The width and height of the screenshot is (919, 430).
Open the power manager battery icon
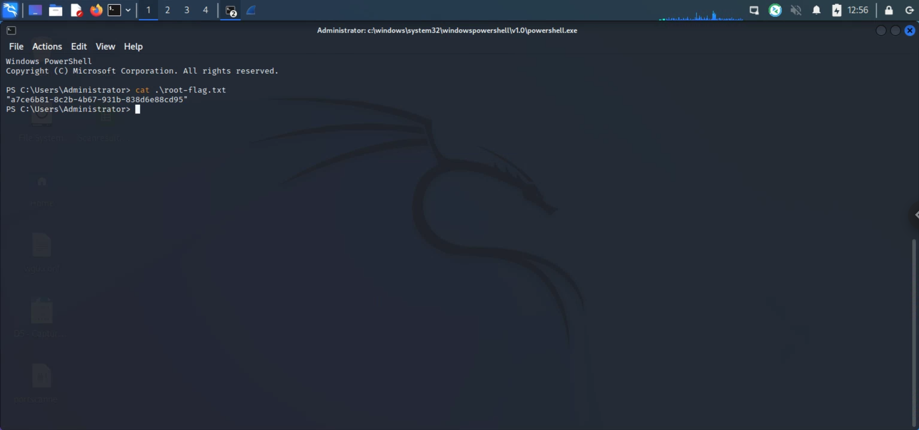pos(837,10)
